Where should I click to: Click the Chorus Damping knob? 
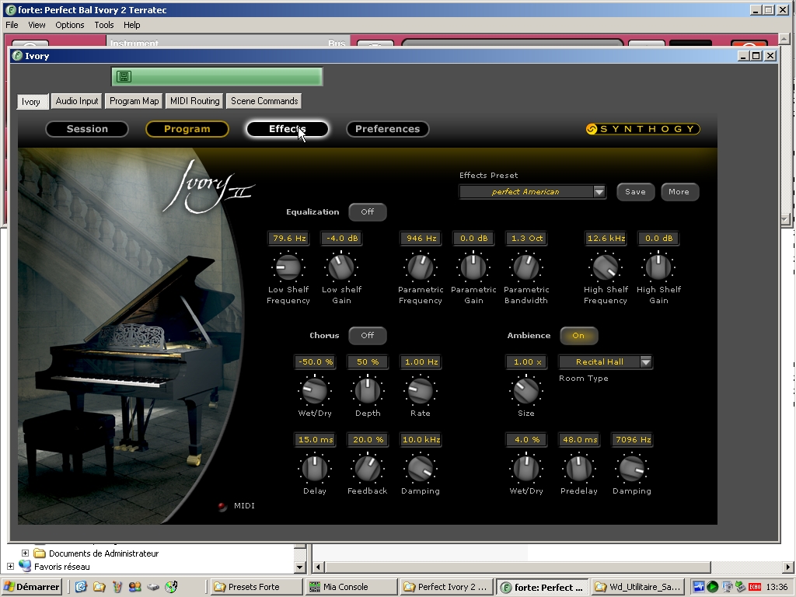421,468
